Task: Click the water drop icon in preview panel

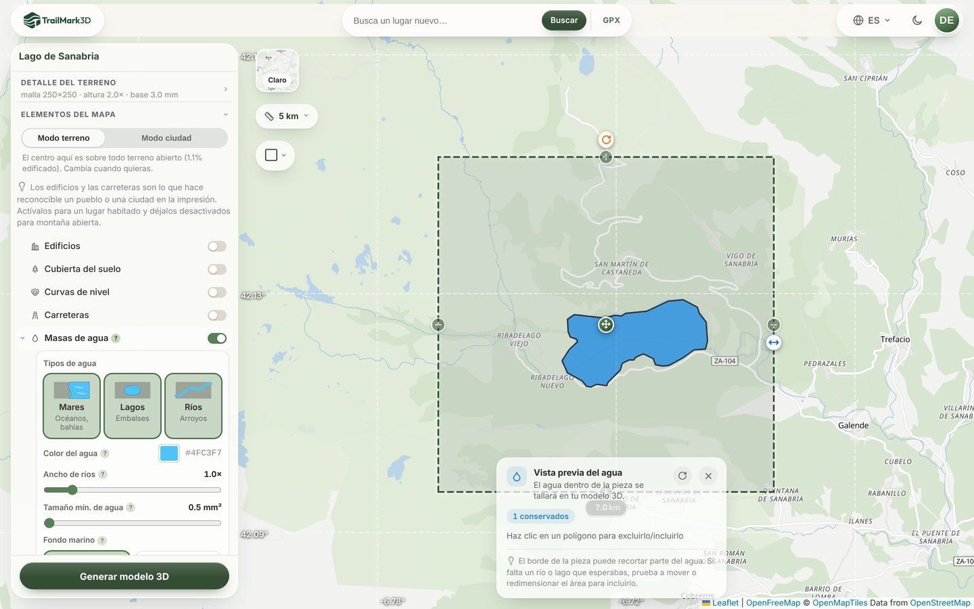Action: point(517,476)
